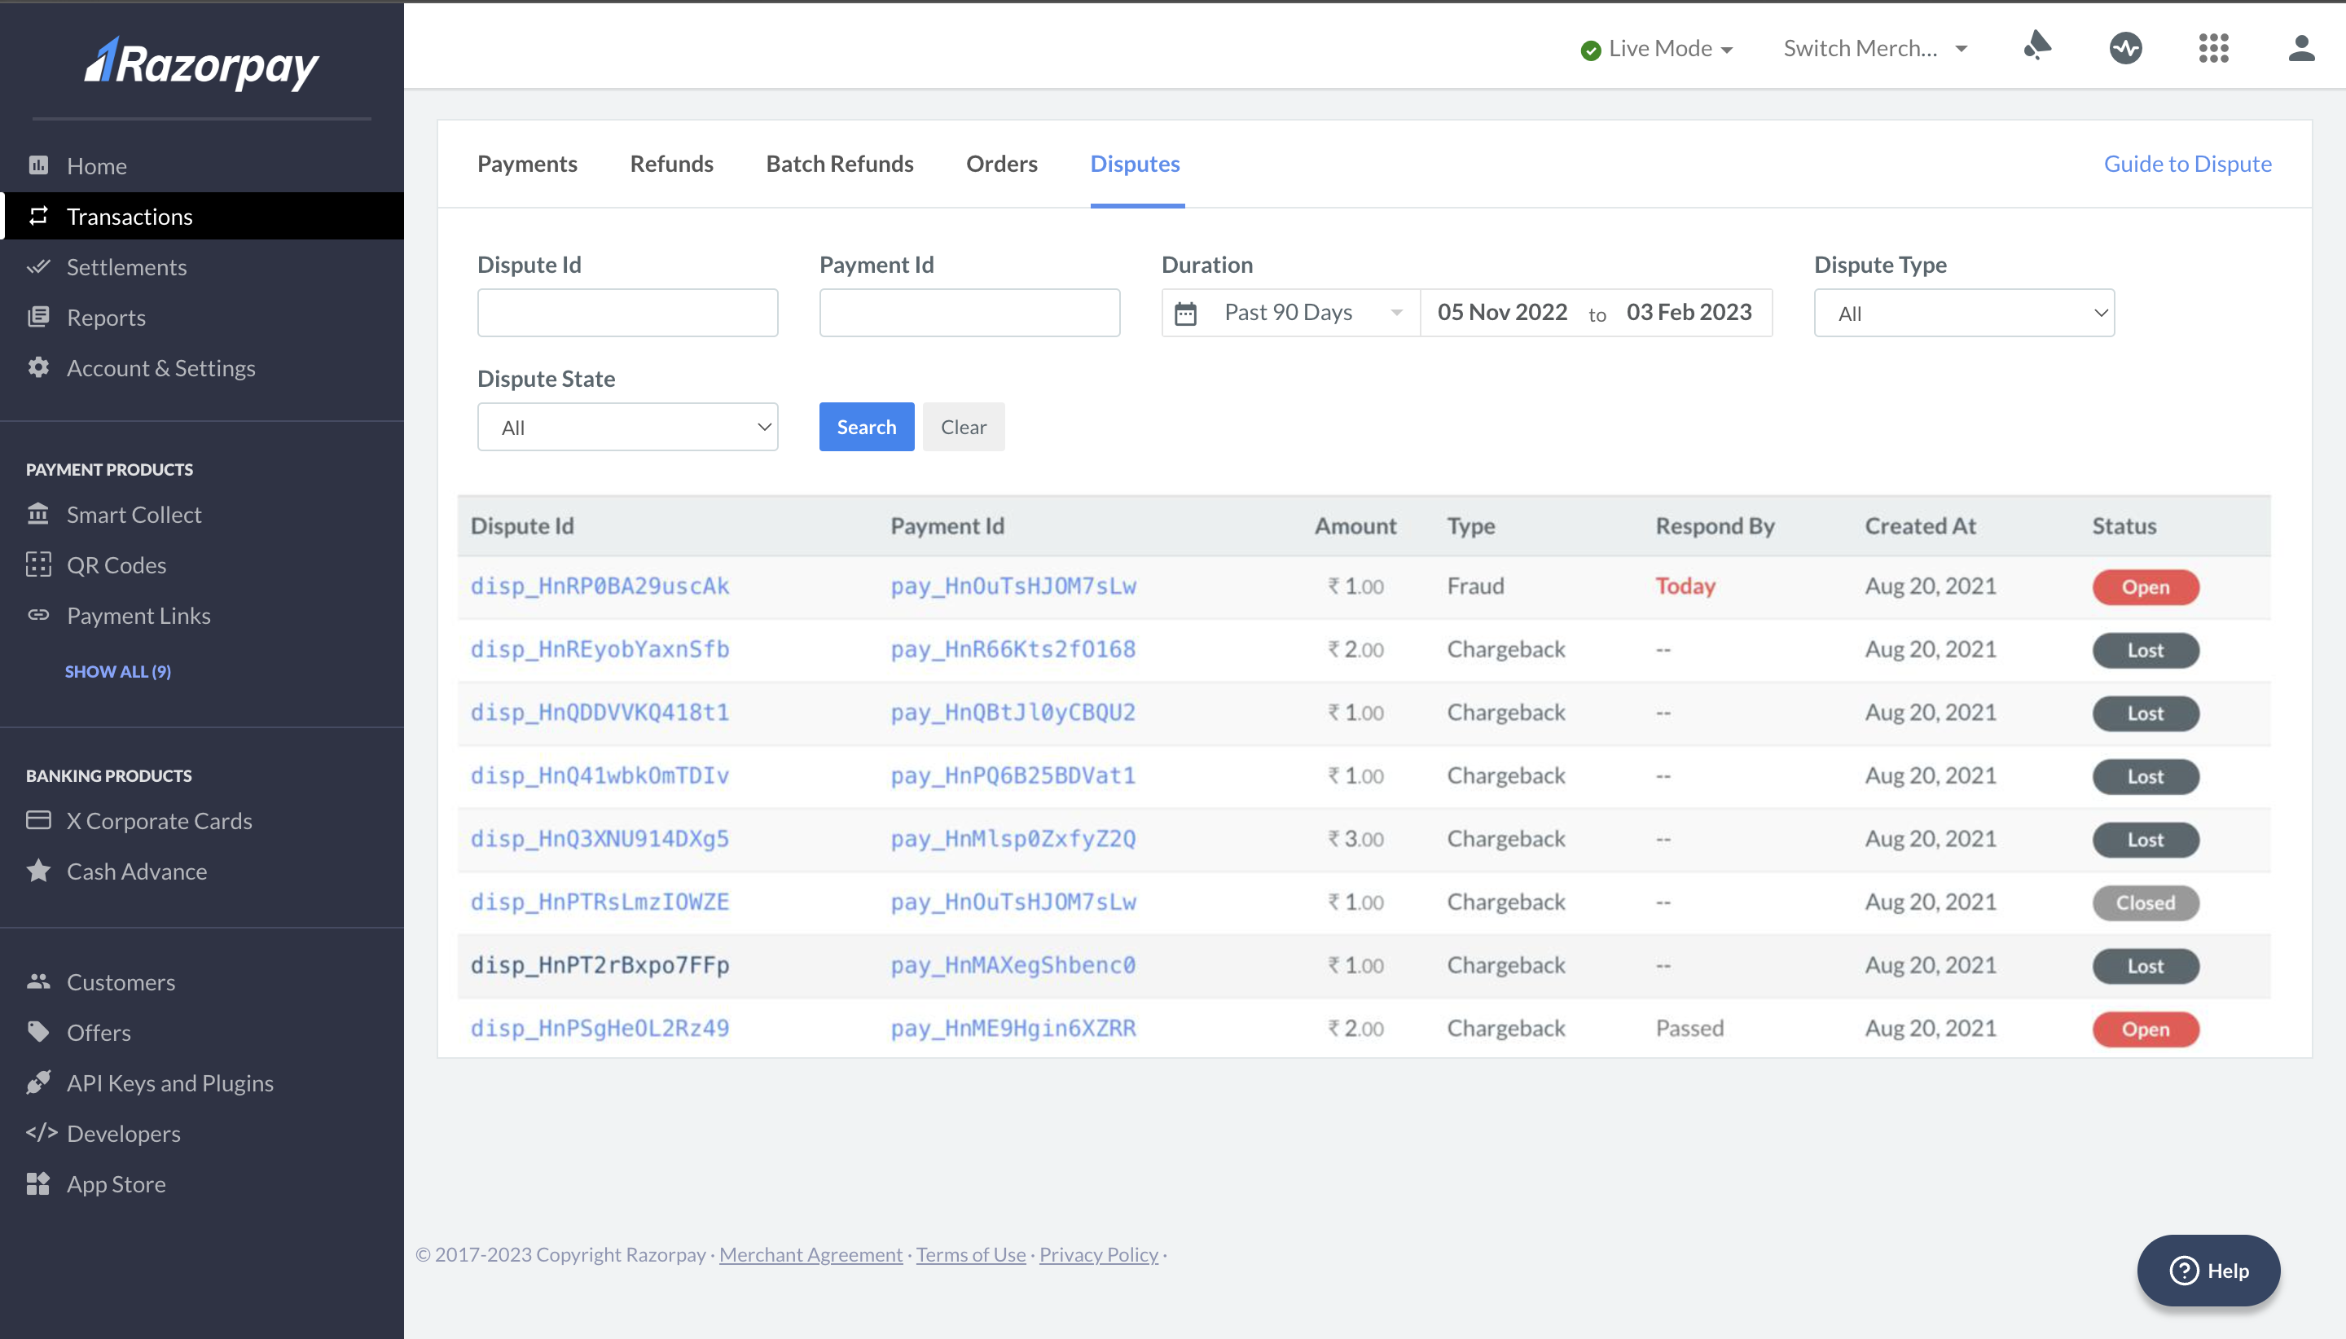Open the apps grid icon

point(2213,47)
